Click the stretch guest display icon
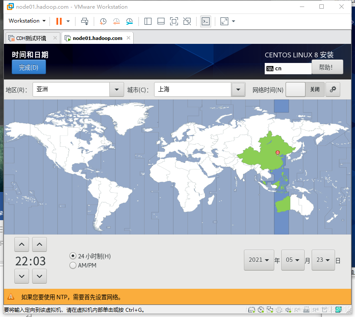355x317 pixels. 224,21
